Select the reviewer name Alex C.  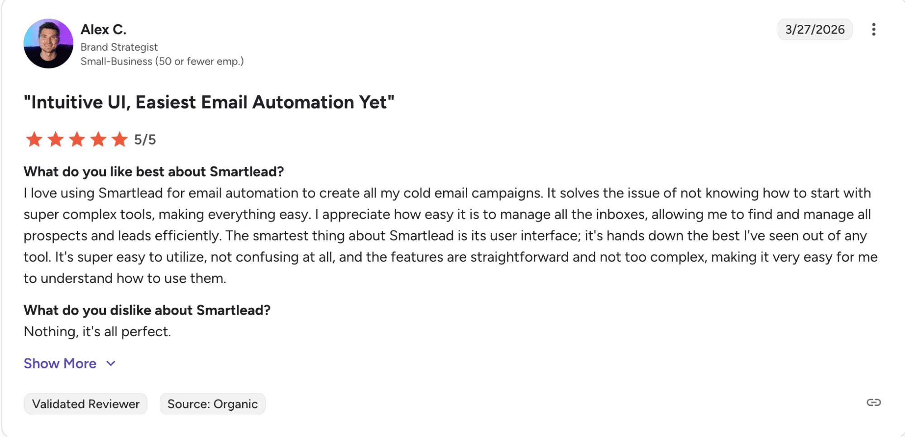[x=103, y=29]
